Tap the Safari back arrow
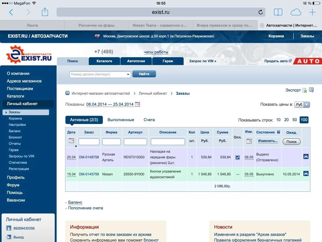The image size is (322, 242). pyautogui.click(x=11, y=12)
